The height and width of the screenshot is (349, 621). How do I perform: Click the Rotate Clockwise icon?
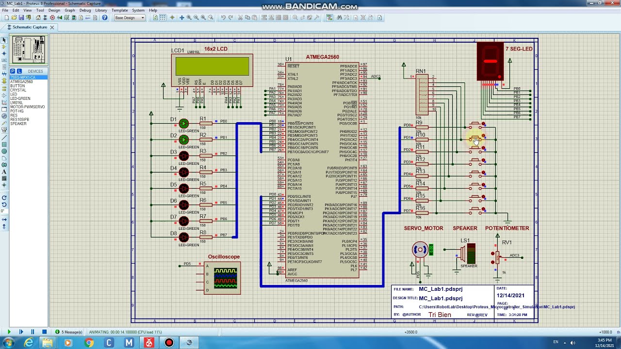(x=4, y=198)
